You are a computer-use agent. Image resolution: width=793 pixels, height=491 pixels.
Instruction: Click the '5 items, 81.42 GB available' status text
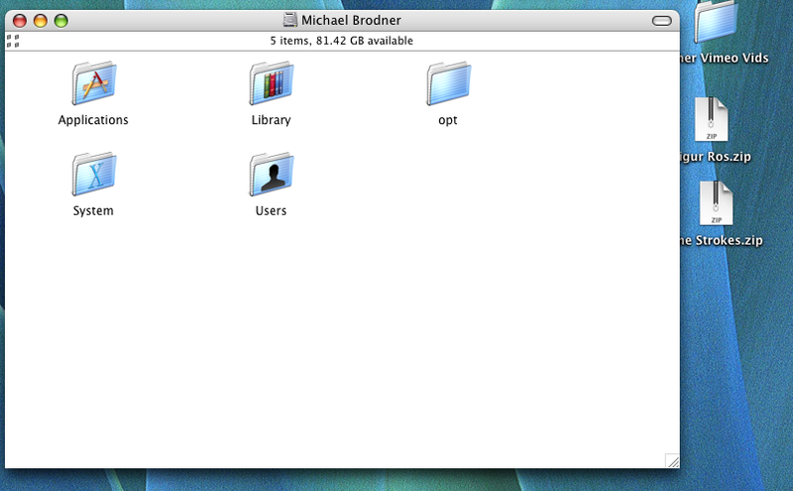click(x=341, y=41)
